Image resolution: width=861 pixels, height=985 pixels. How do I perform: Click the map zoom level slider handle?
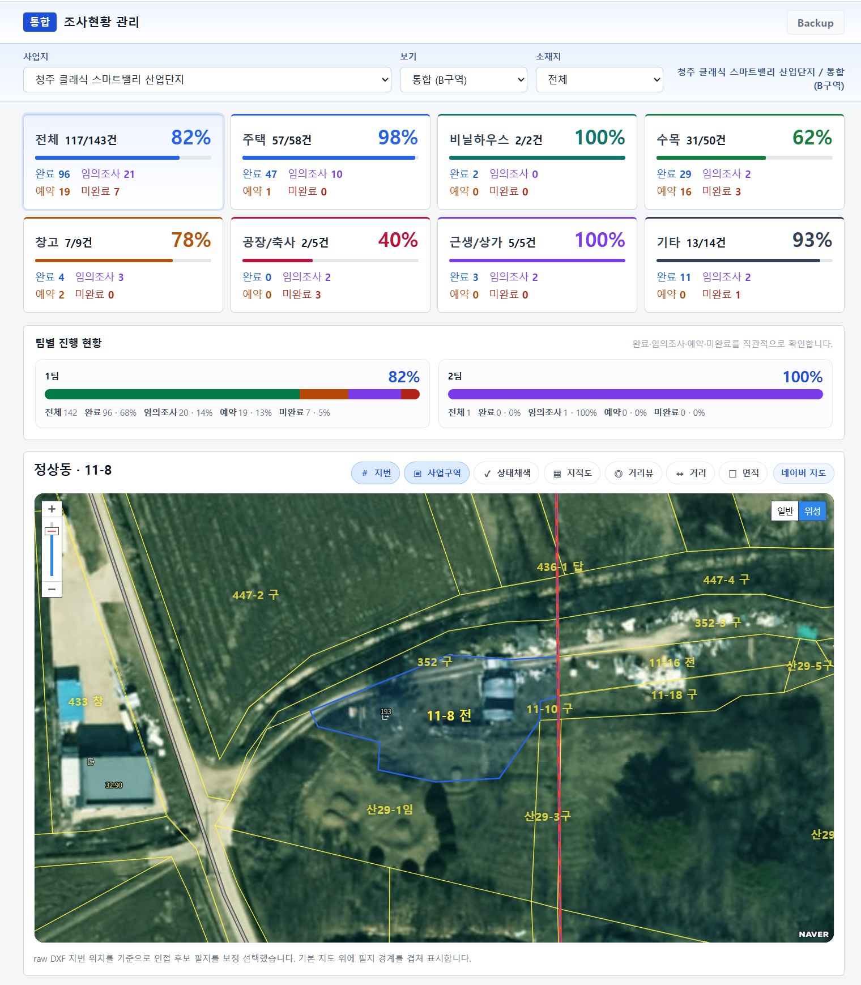click(x=52, y=531)
